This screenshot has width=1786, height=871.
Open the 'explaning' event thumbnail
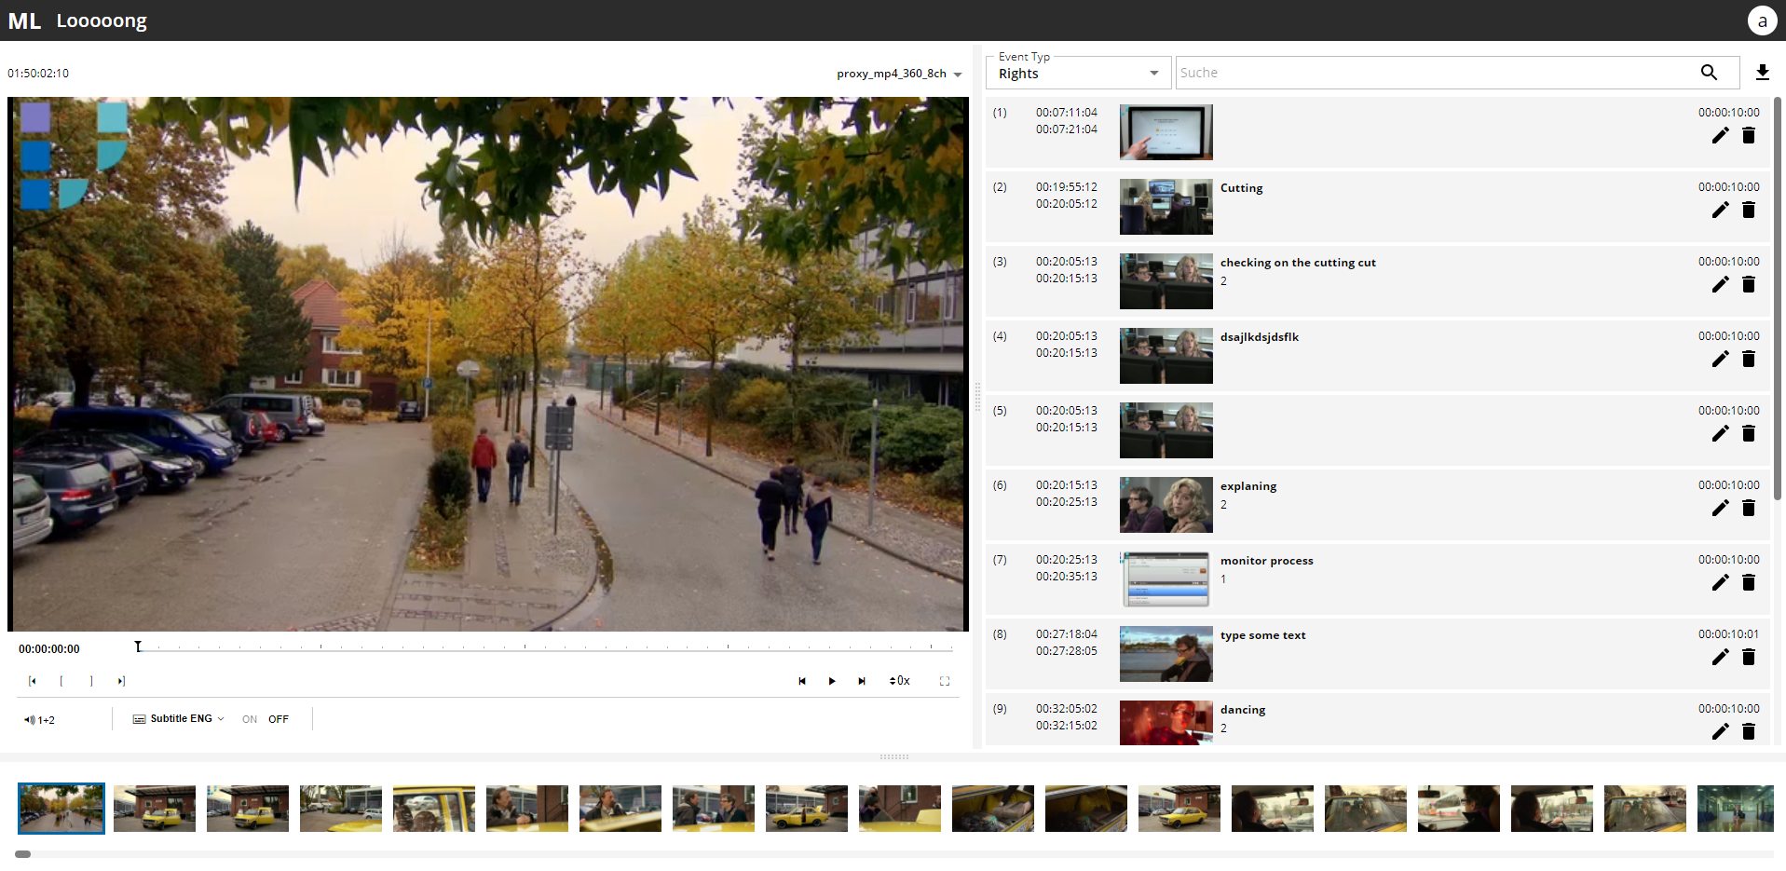pyautogui.click(x=1166, y=505)
